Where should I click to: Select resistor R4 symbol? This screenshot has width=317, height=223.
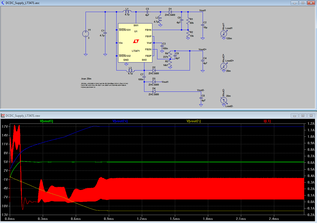coord(170,54)
